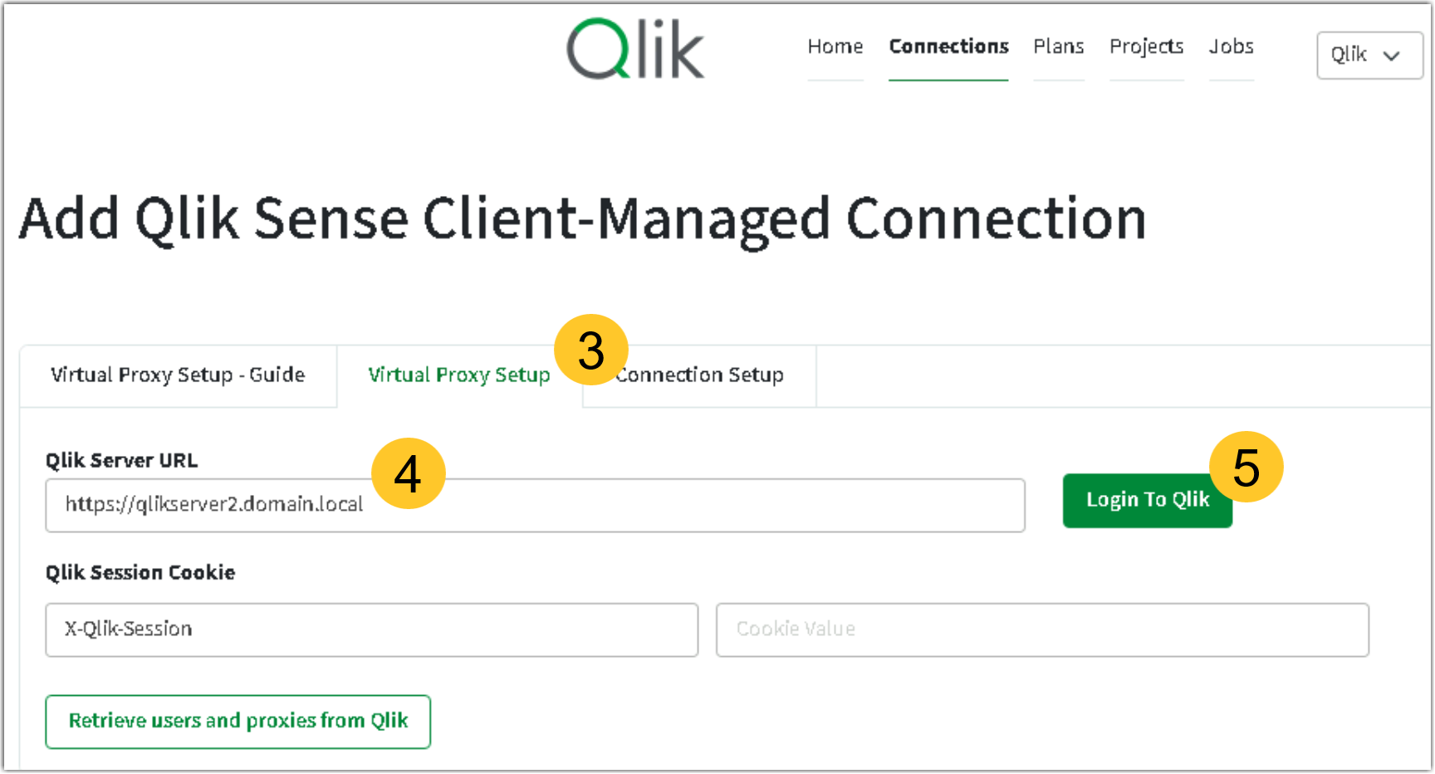Navigate to Projects
This screenshot has height=774, width=1435.
1147,47
